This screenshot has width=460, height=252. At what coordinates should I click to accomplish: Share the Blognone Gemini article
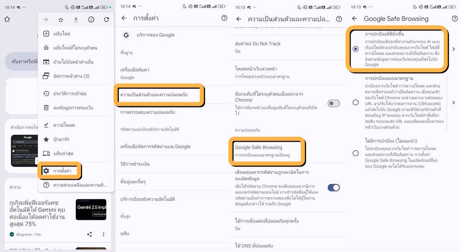click(x=89, y=234)
